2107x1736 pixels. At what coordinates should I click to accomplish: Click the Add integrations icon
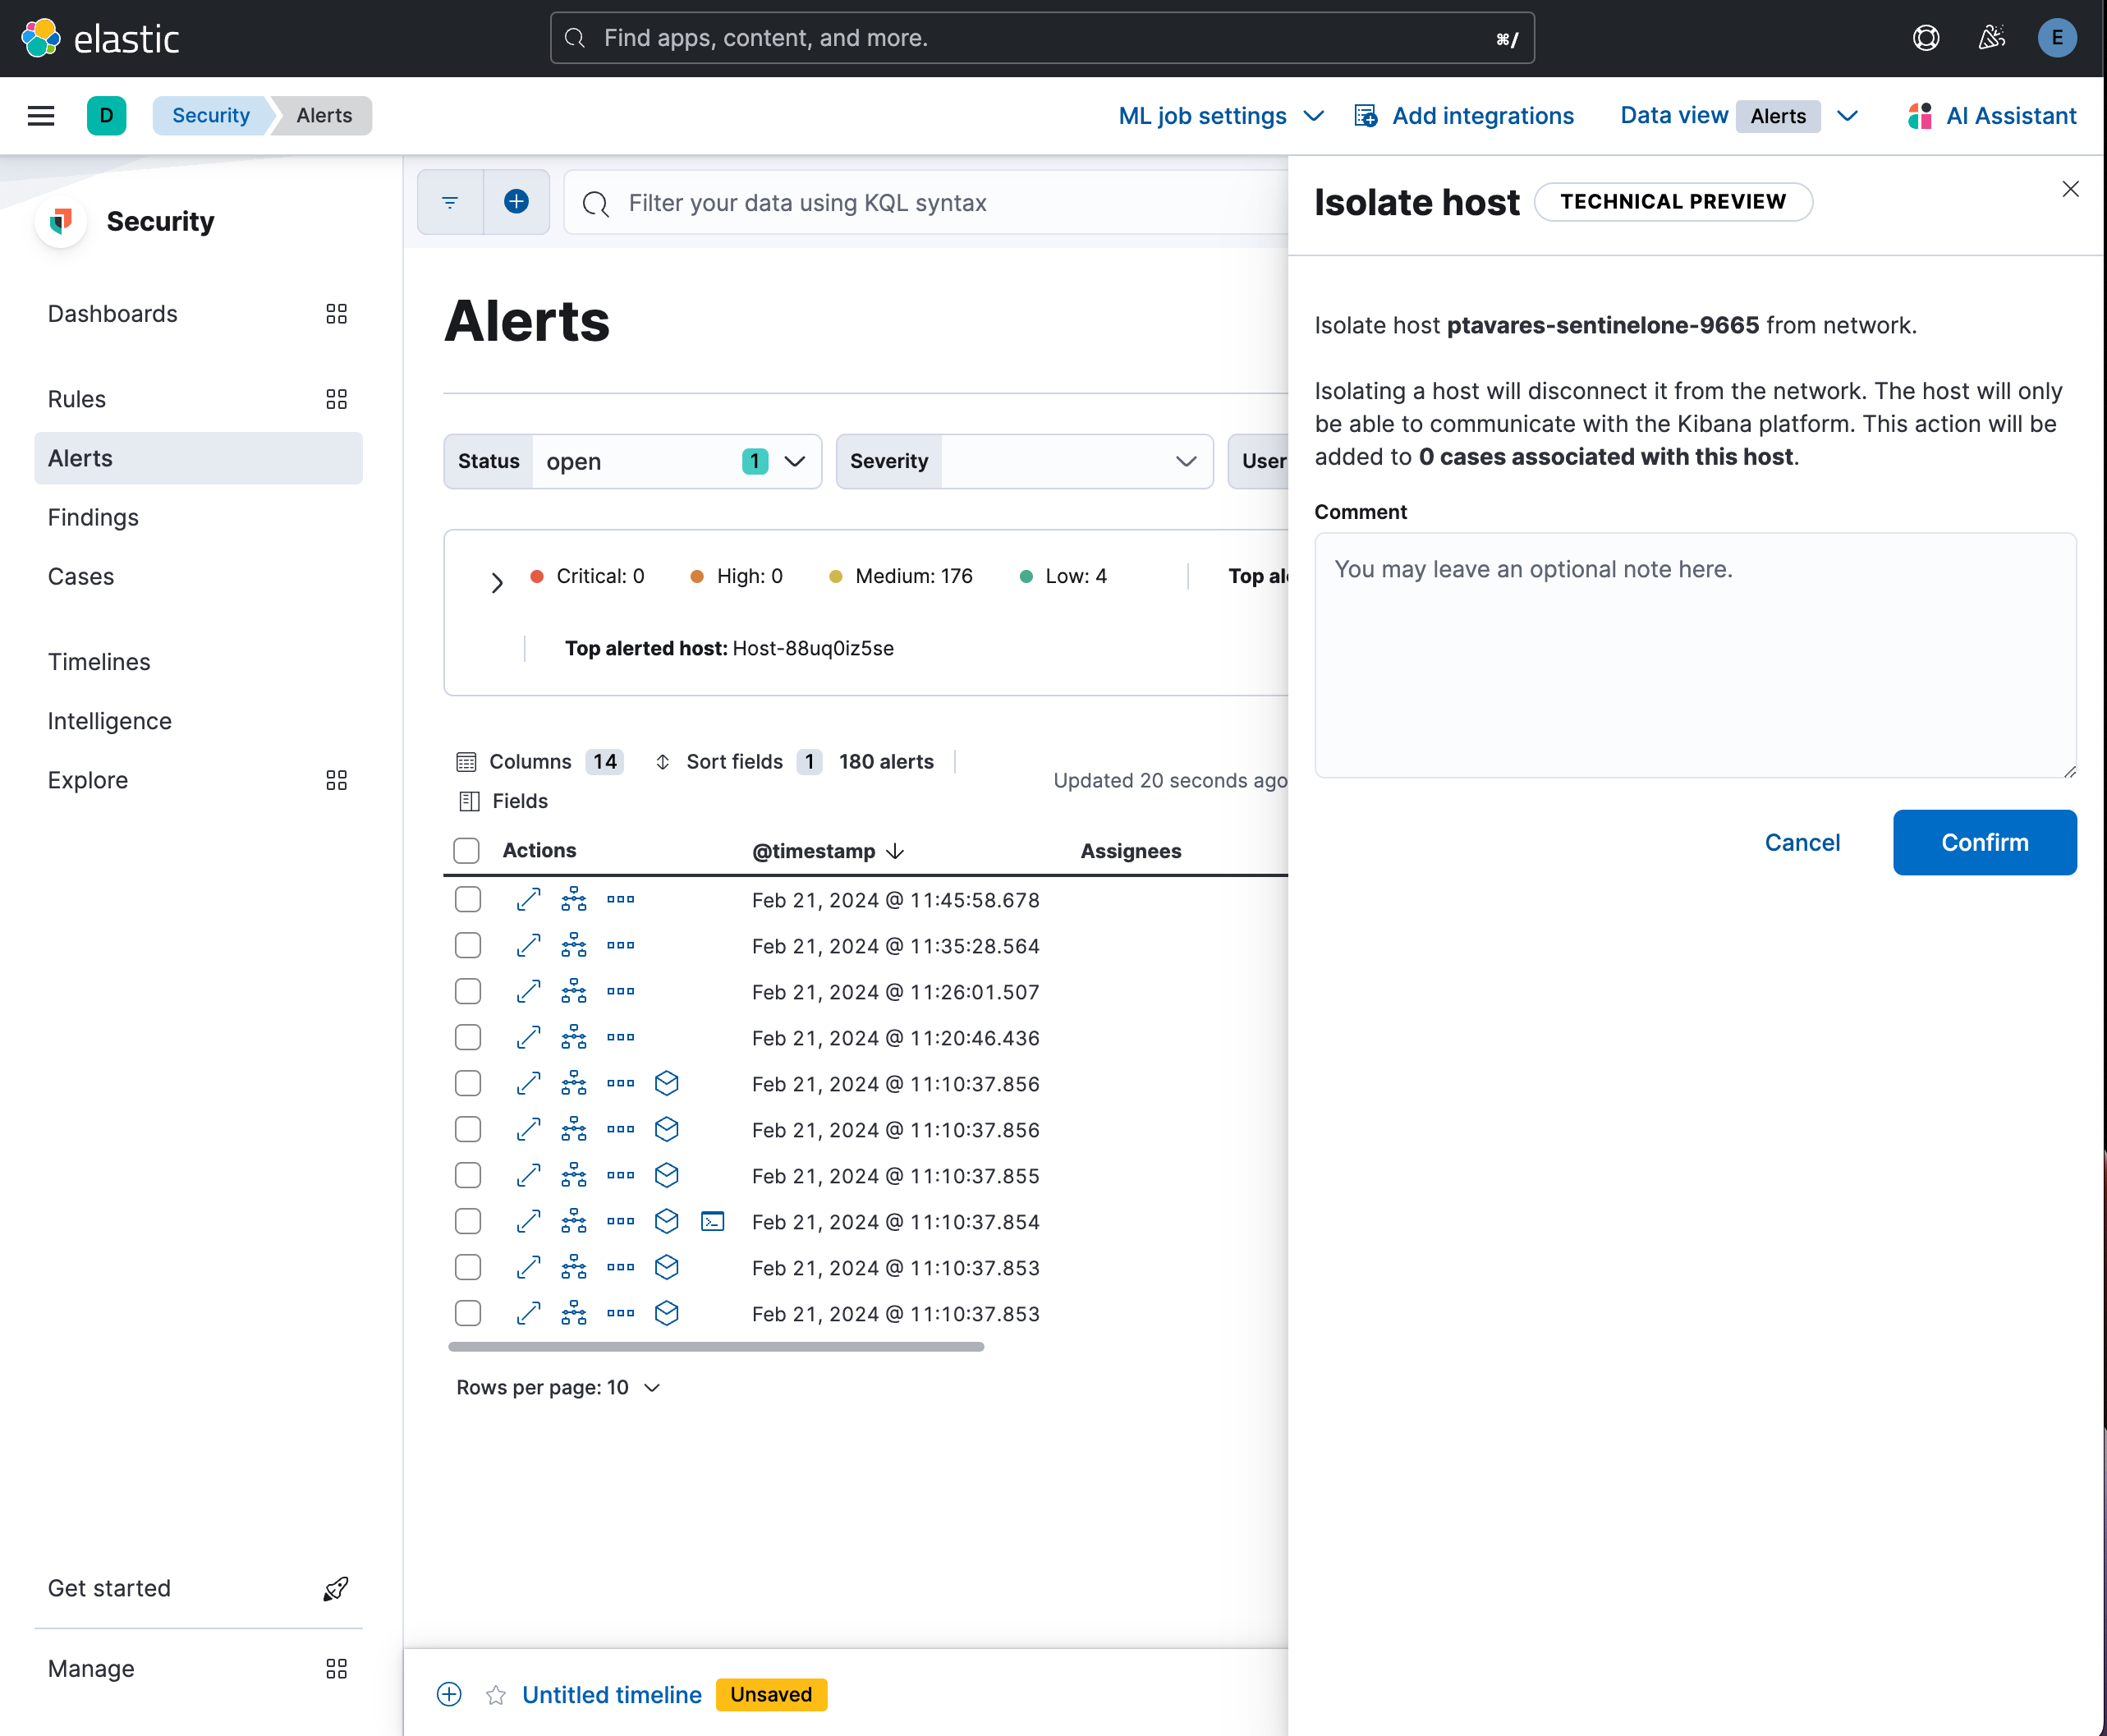(x=1366, y=116)
